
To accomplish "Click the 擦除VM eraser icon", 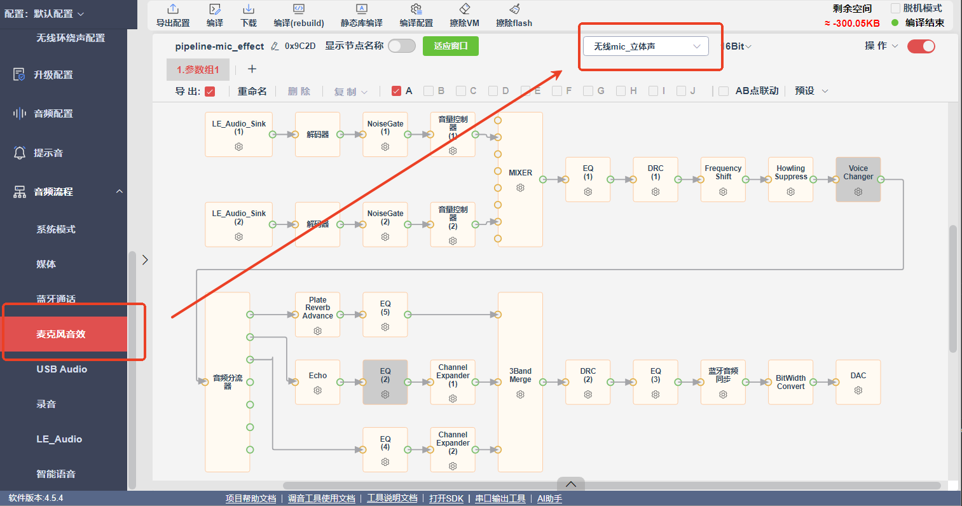I will (x=465, y=9).
